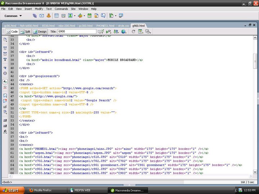Click the Hyperlink icon in Insert bar

point(35,16)
